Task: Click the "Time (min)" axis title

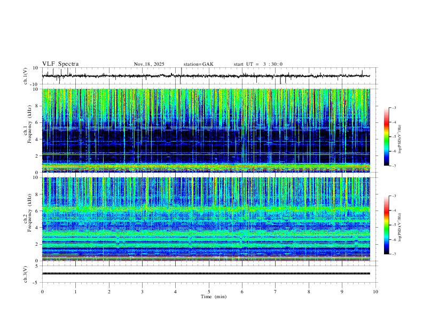Action: point(214,297)
